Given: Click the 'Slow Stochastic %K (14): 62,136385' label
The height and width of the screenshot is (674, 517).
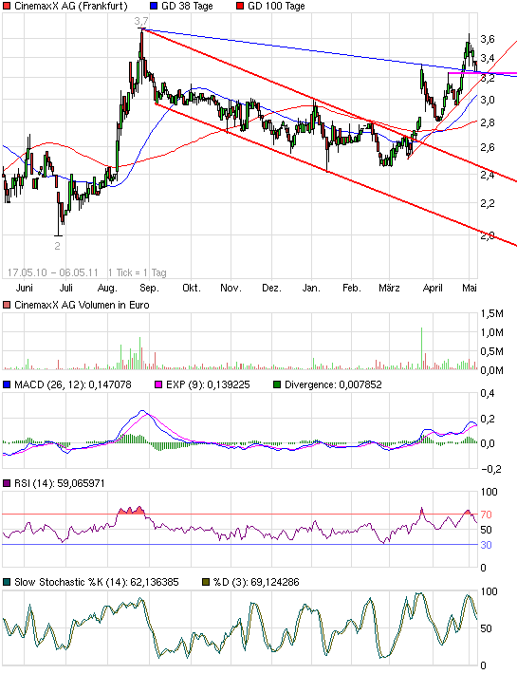Looking at the screenshot, I should tap(97, 583).
